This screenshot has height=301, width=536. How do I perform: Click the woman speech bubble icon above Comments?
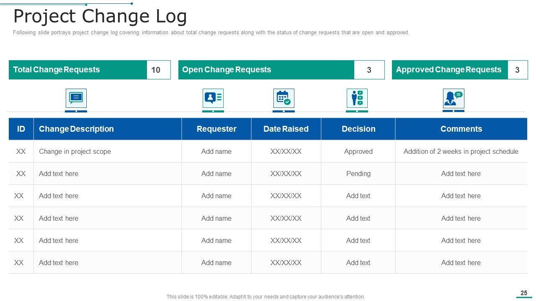pyautogui.click(x=454, y=98)
